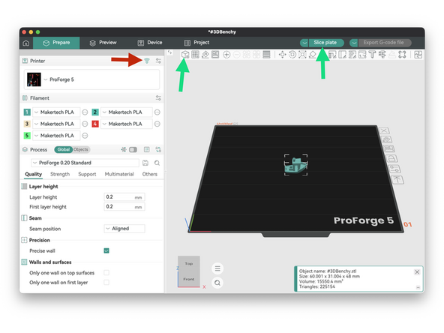This screenshot has height=333, width=444.
Task: Select the Scale gizmo tool
Action: 302,54
